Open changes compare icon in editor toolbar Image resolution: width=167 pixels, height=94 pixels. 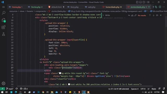click(x=156, y=7)
